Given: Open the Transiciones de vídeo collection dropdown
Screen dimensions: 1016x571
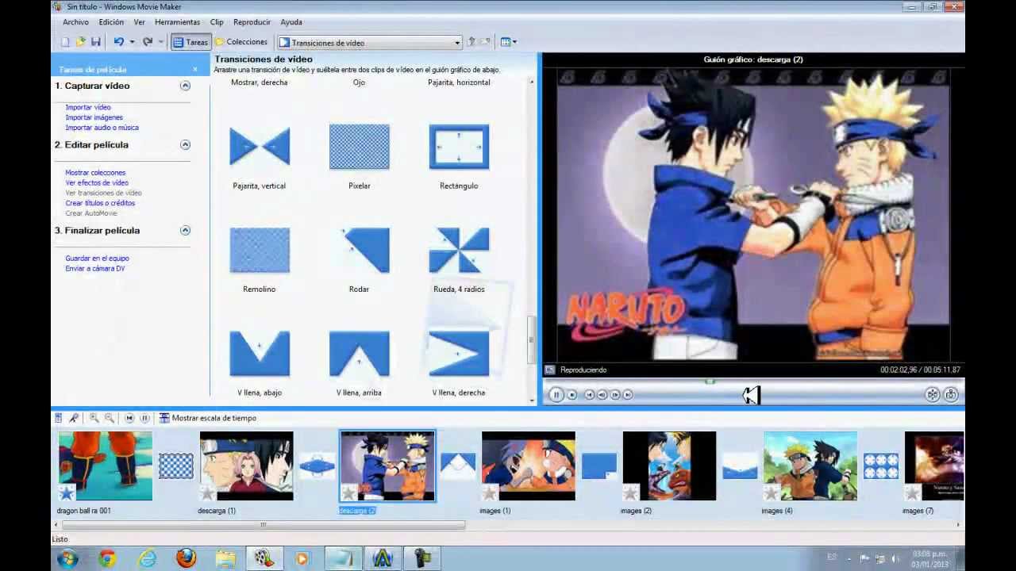Looking at the screenshot, I should tap(457, 43).
